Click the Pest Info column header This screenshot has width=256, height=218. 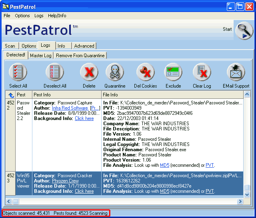pos(67,95)
